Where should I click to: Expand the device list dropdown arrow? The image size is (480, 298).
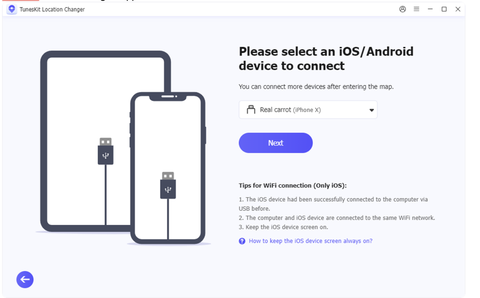pos(371,110)
